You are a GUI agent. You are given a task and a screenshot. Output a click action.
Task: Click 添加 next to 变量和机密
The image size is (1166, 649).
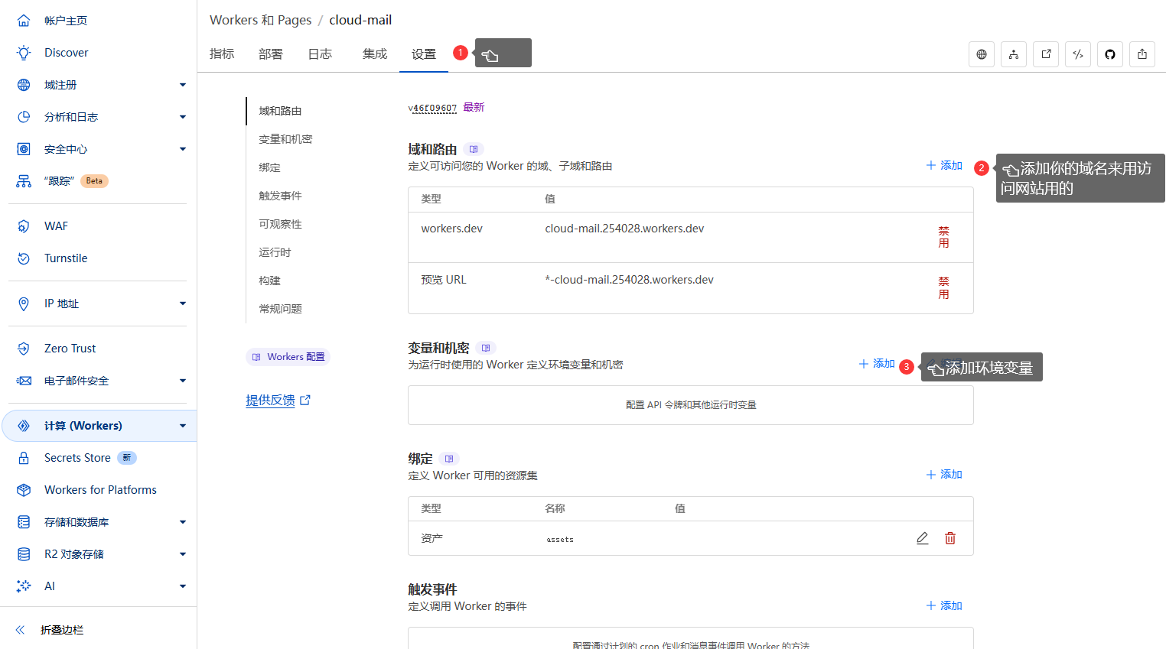click(x=877, y=364)
